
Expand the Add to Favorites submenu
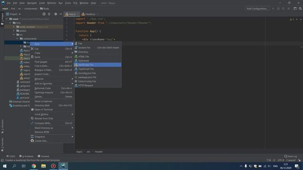(x=52, y=84)
